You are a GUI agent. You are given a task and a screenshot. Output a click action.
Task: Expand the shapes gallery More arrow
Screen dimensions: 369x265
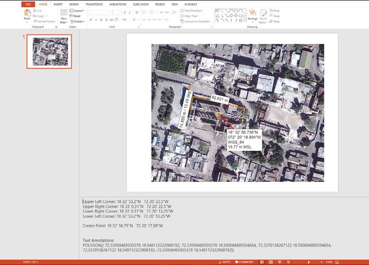[x=245, y=21]
